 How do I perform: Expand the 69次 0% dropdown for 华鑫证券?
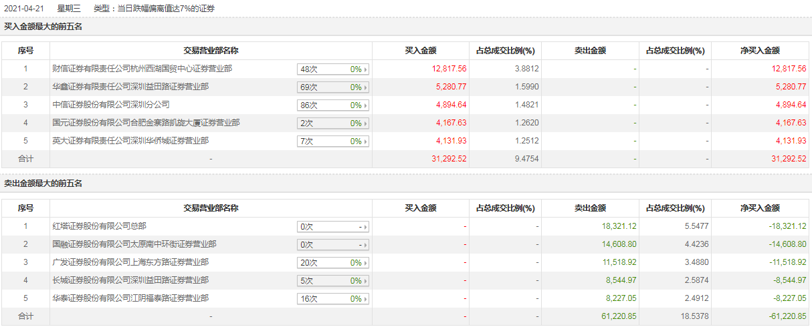pos(333,87)
